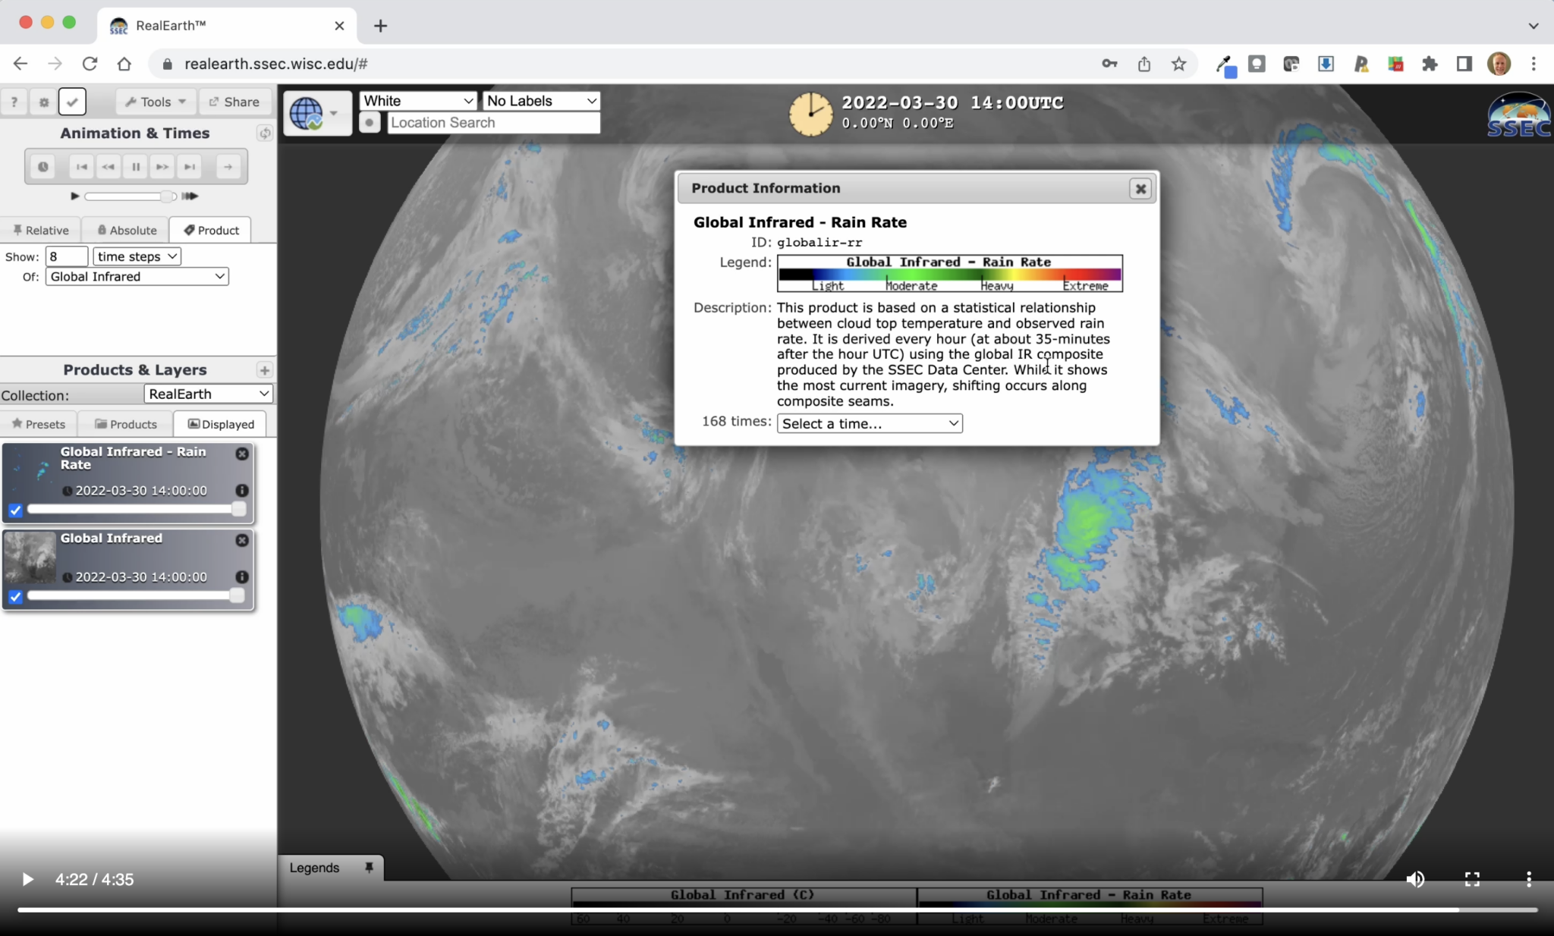1554x936 pixels.
Task: Open settings with the gear icon
Action: click(x=43, y=102)
